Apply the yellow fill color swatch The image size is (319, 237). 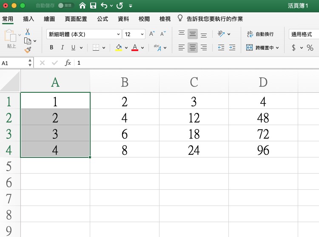pos(119,48)
